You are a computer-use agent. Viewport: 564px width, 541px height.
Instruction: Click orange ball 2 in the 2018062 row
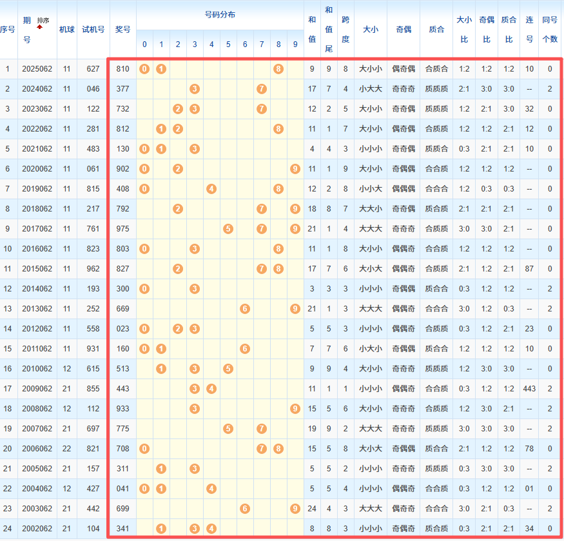click(178, 209)
